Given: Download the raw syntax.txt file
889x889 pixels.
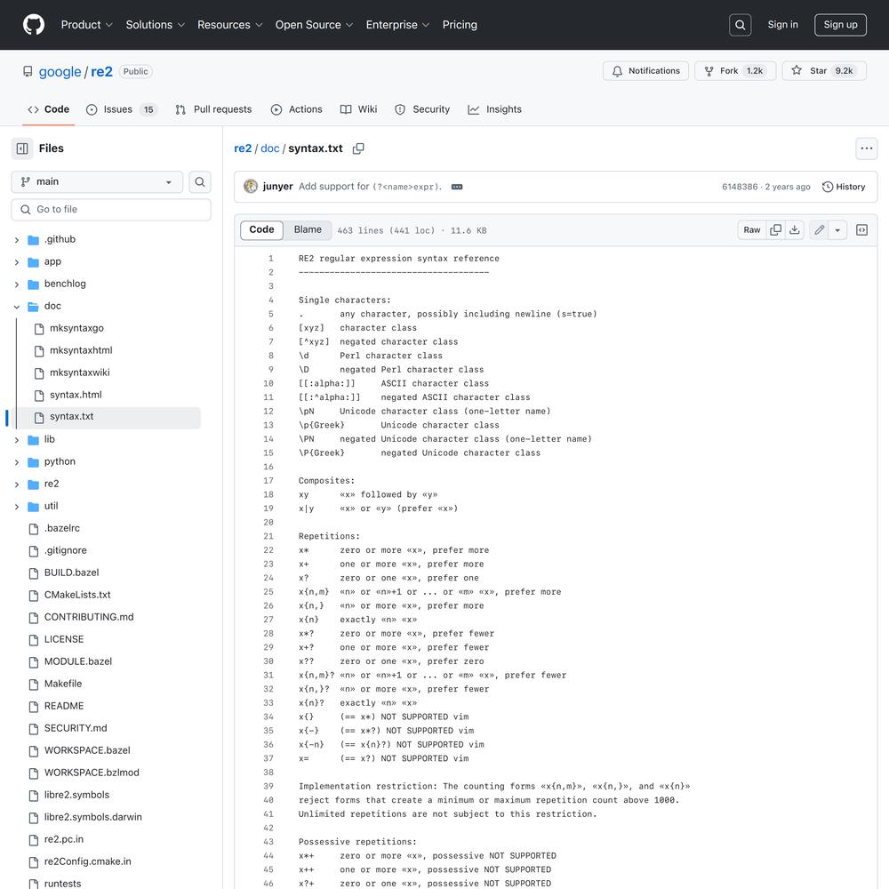Looking at the screenshot, I should [794, 229].
